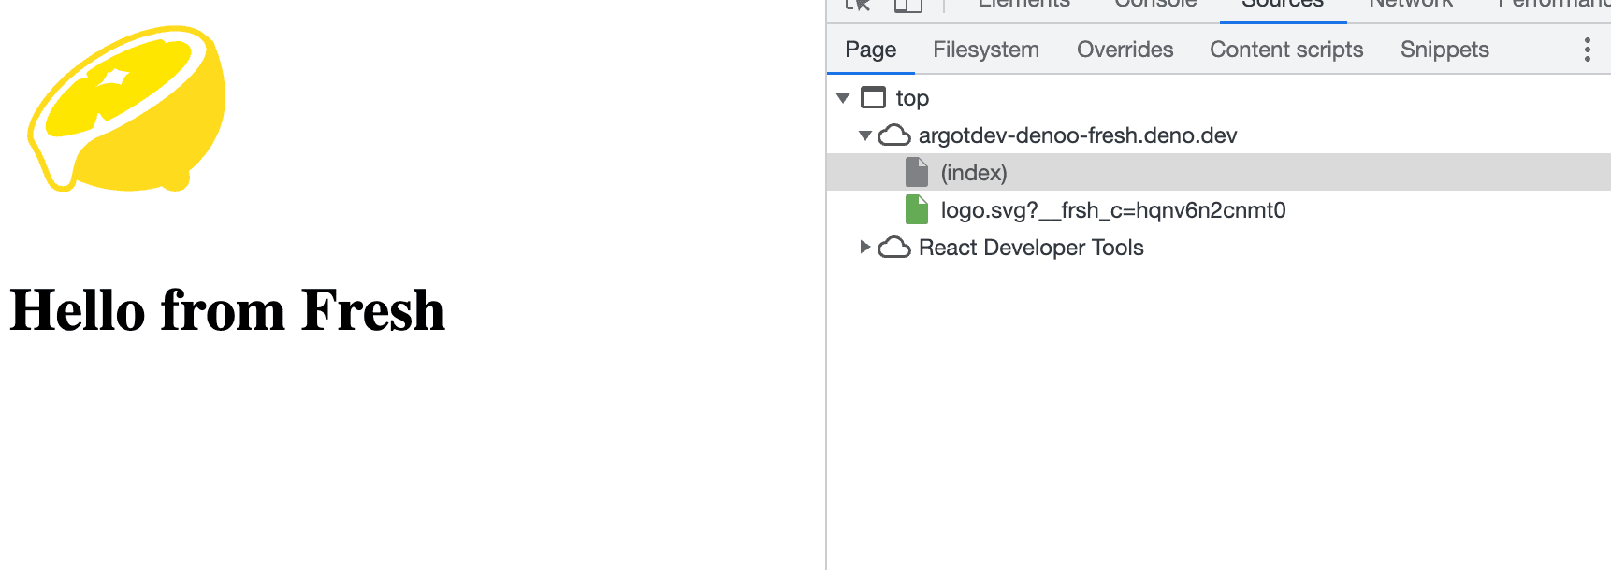This screenshot has width=1611, height=570.
Task: Switch to the Page tab
Action: (870, 50)
